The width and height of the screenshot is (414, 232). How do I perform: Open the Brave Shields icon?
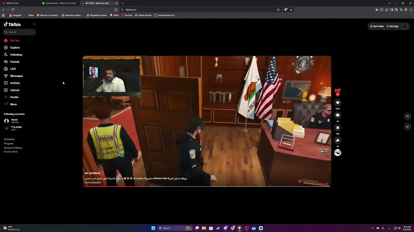pos(286,10)
